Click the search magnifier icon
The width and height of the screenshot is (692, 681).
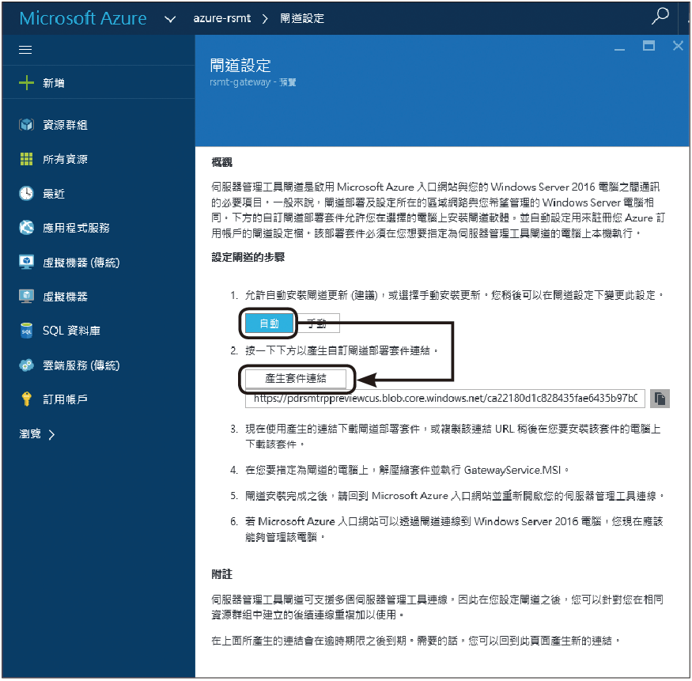(x=660, y=17)
